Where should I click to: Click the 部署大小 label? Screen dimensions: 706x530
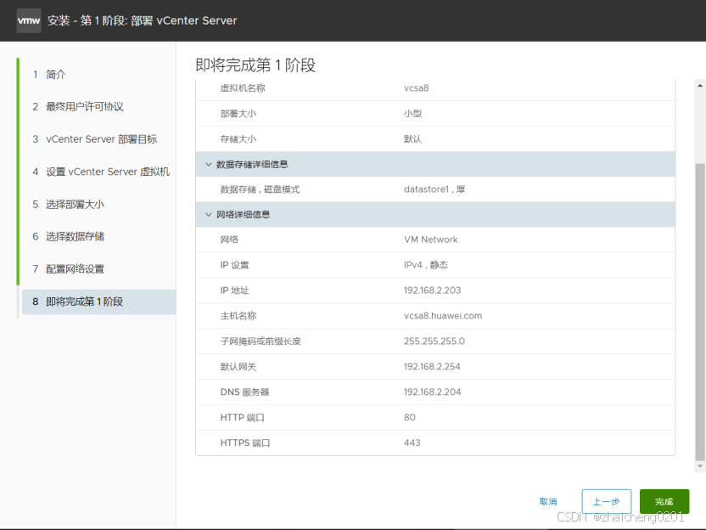click(238, 114)
